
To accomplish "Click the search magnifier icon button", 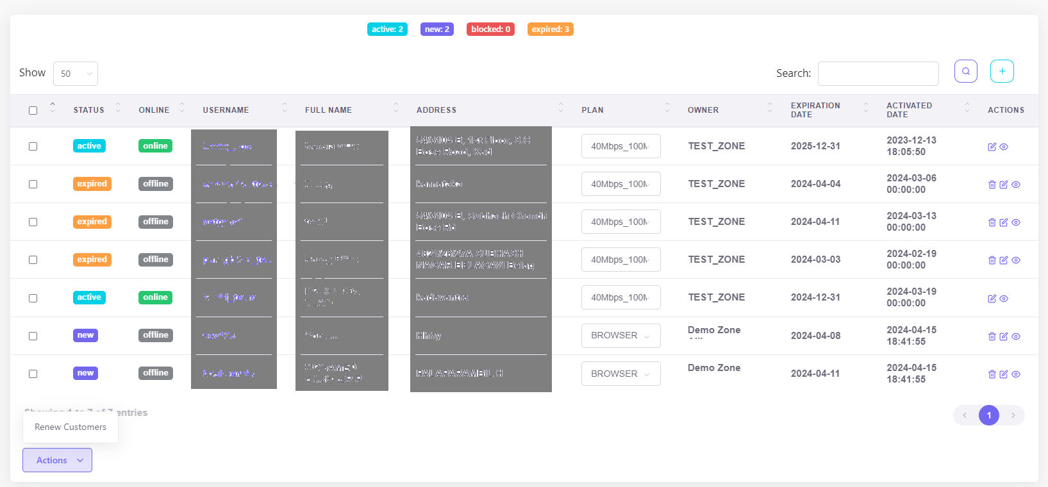I will tap(965, 71).
